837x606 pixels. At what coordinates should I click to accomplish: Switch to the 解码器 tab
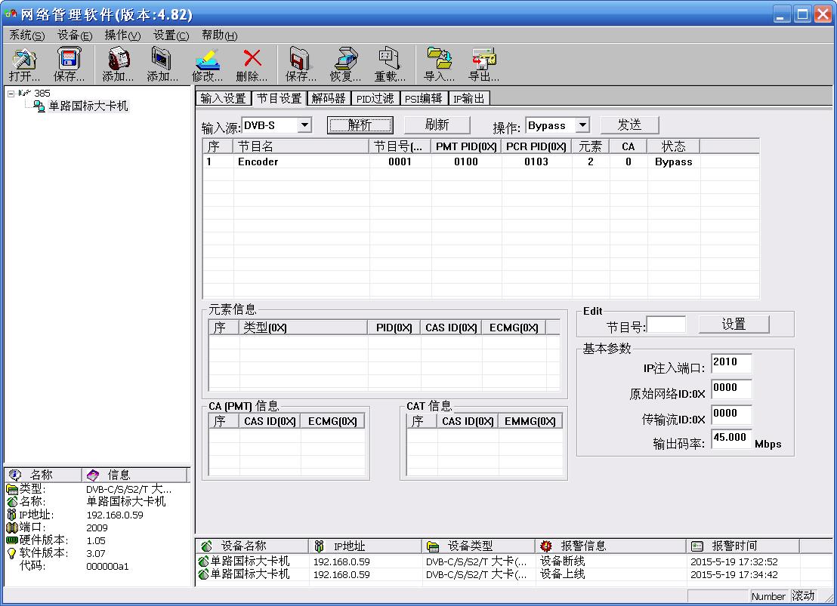(329, 99)
